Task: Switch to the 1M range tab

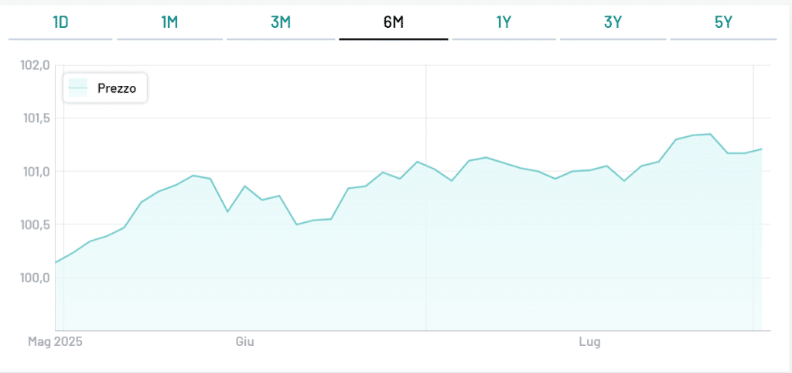Action: 169,22
